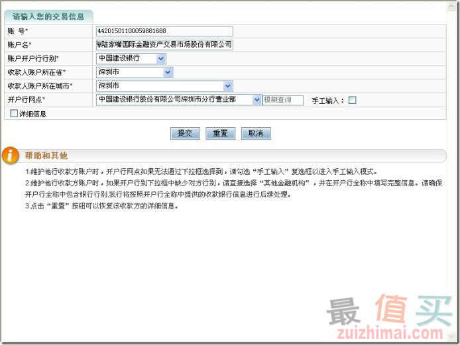Click the 开户行网点 label
Screen dimensions: 460x345
pos(26,100)
